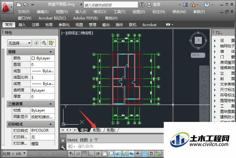Go to last layout tab arrow
The width and height of the screenshot is (236, 158).
(75, 130)
